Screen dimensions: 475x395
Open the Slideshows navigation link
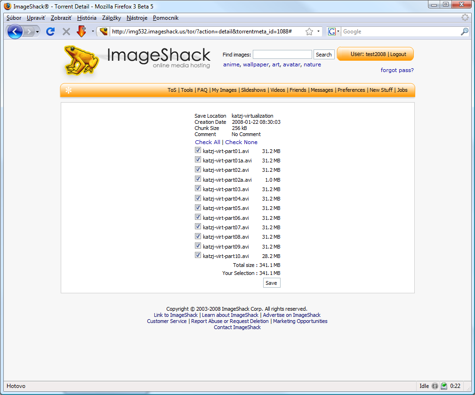pos(253,90)
